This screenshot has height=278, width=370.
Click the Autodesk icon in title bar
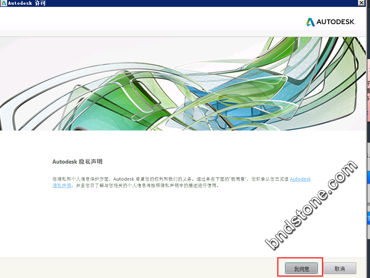(4, 3)
